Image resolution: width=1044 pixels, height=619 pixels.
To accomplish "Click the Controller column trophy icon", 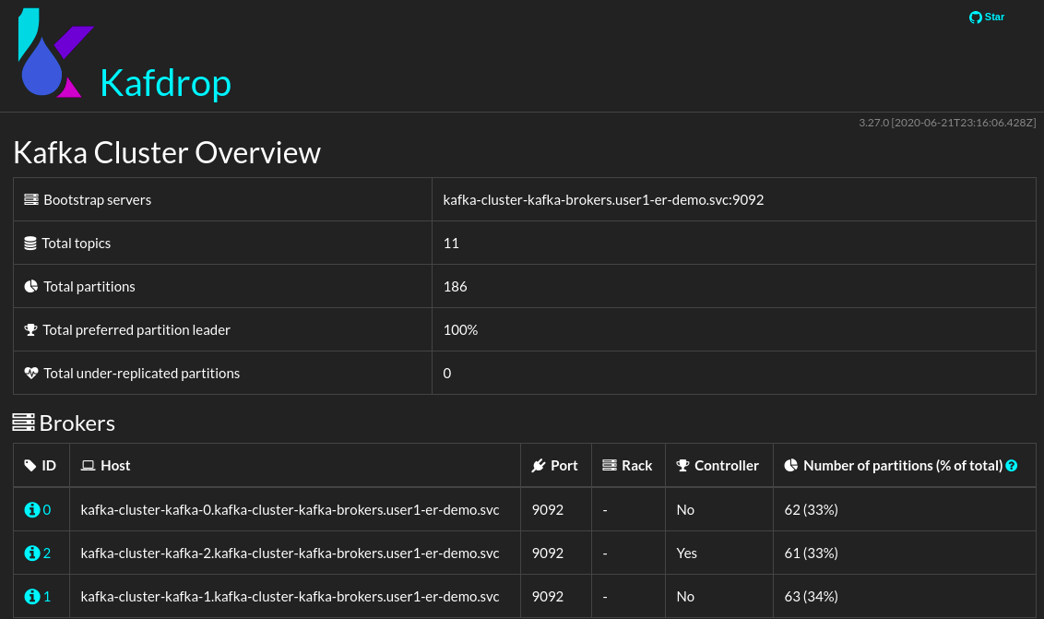I will pos(682,466).
